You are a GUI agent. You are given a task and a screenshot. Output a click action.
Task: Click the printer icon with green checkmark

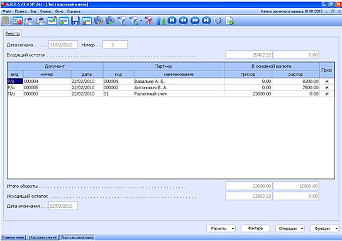(41, 21)
